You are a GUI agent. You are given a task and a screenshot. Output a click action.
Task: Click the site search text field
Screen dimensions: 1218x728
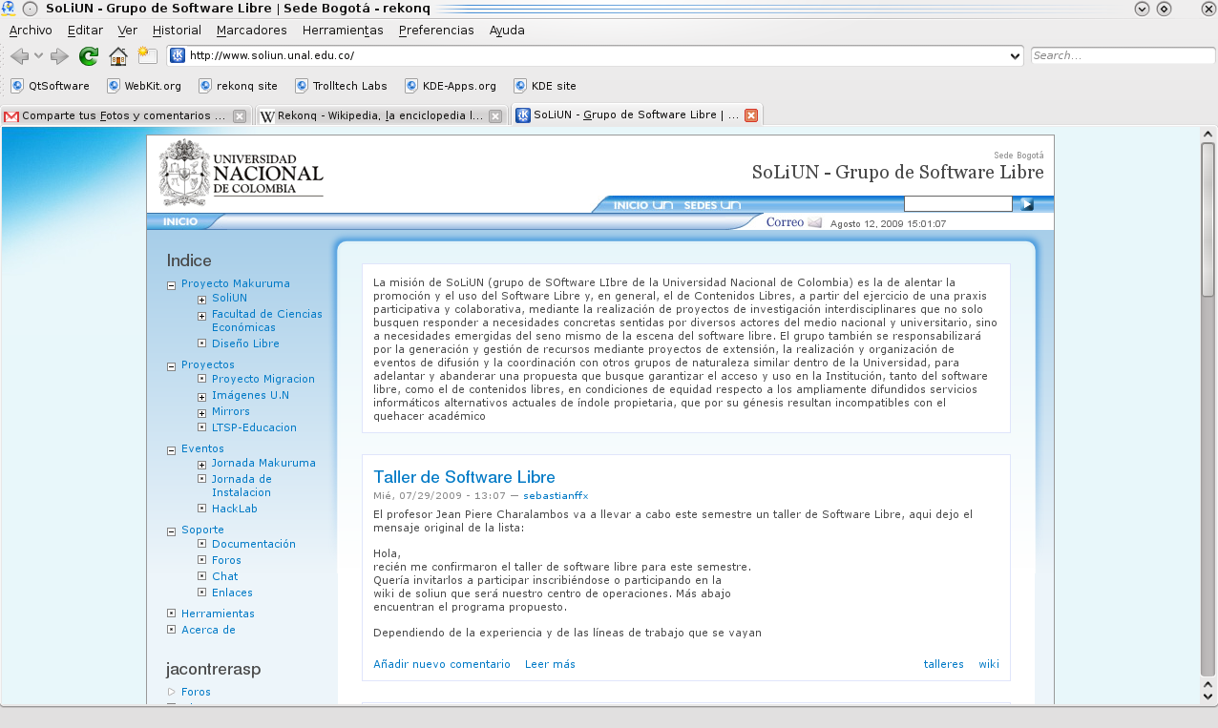coord(957,203)
